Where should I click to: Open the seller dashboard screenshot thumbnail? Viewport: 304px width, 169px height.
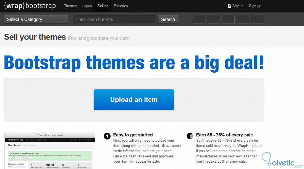coord(50,151)
